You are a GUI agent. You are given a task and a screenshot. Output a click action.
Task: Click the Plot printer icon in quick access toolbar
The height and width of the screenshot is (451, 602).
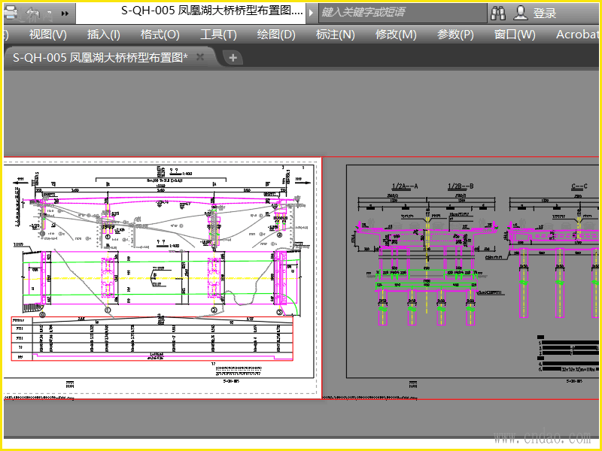(x=11, y=13)
